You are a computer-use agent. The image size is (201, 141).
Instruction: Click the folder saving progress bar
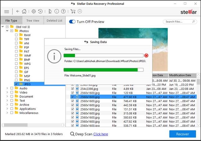(x=103, y=55)
